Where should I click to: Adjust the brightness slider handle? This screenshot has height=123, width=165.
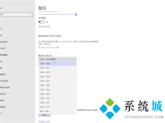tap(76, 14)
